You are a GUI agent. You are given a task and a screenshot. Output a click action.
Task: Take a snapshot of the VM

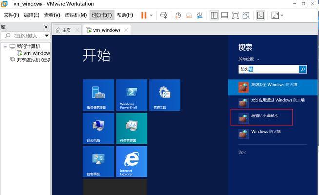coord(178,15)
